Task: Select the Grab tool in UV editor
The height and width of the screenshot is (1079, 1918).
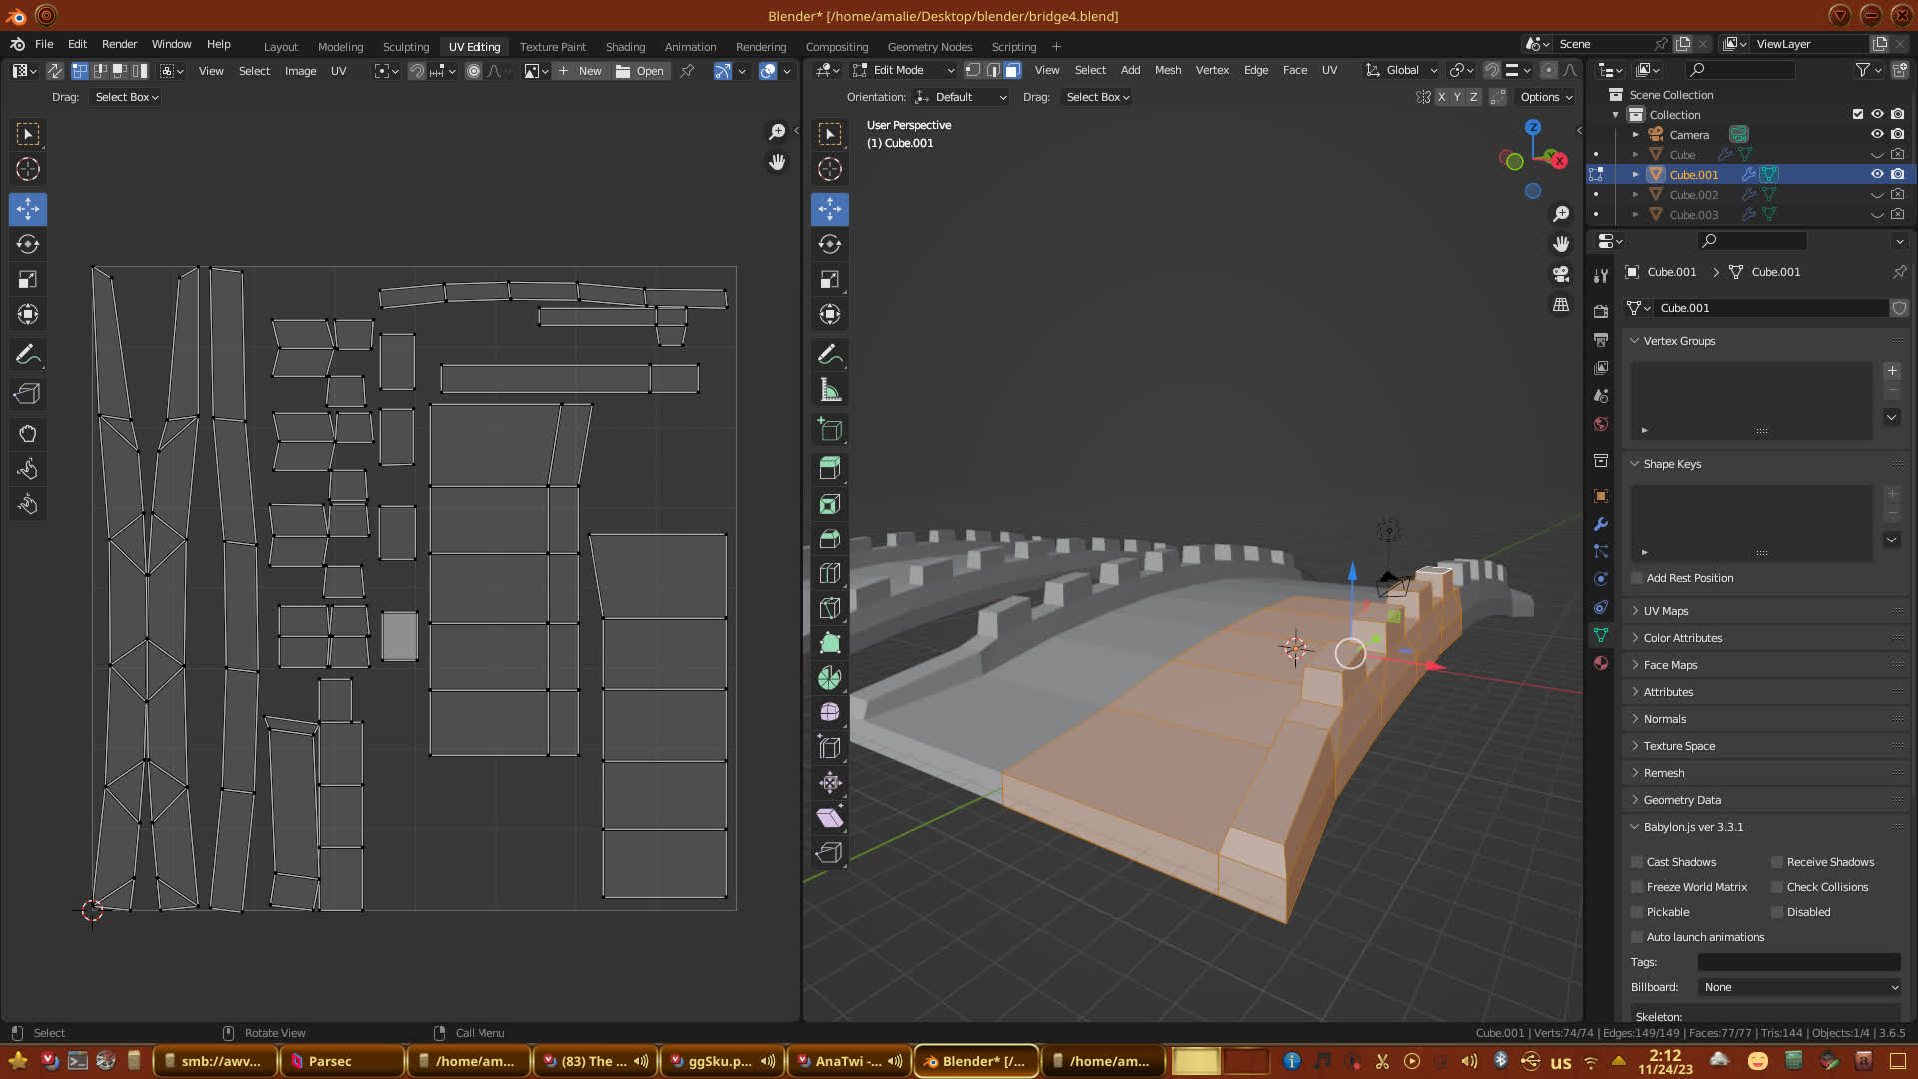Action: [x=28, y=434]
